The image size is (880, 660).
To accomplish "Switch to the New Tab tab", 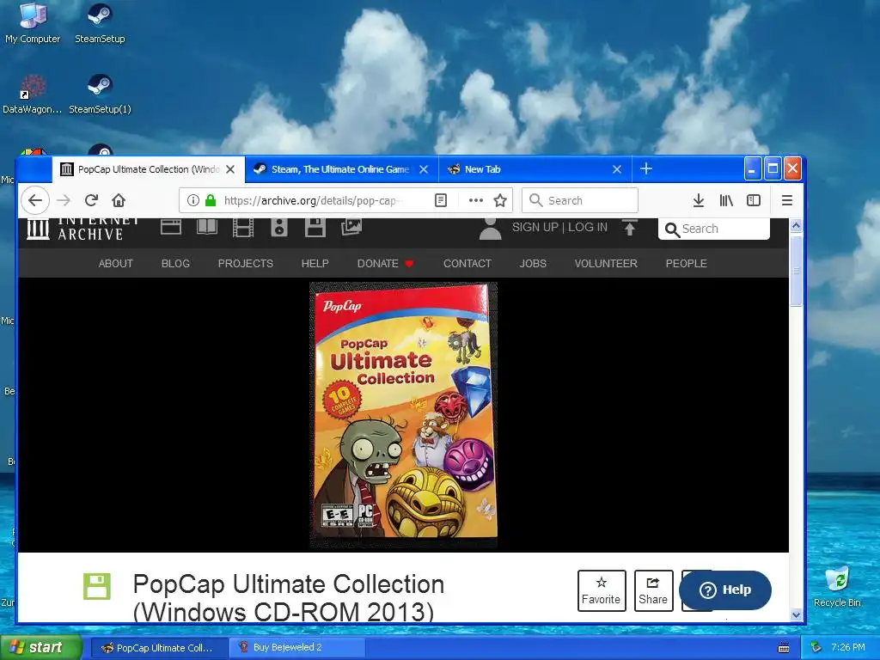I will [527, 169].
